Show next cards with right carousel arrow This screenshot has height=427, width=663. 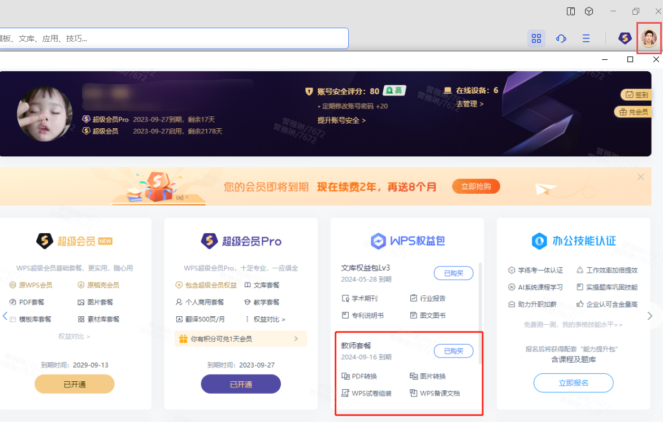pyautogui.click(x=650, y=316)
